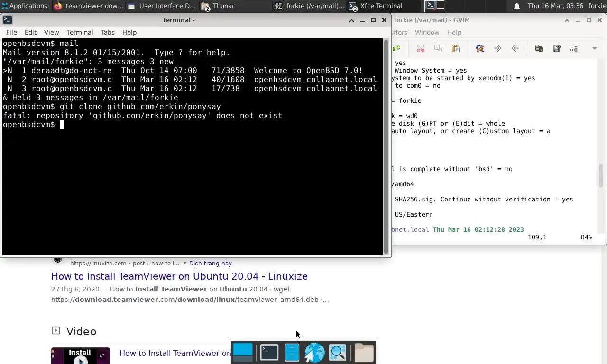Switch to the User Interface D... taskbar item

click(x=162, y=6)
